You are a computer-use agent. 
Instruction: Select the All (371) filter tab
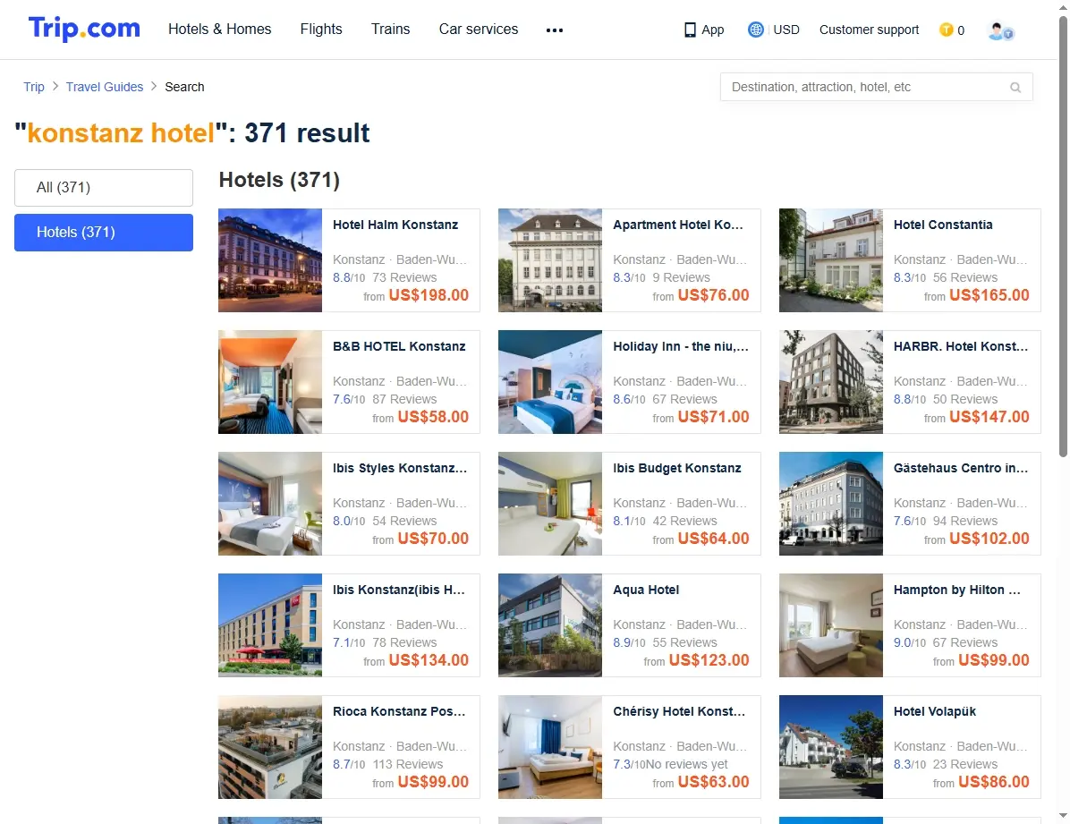pyautogui.click(x=104, y=188)
